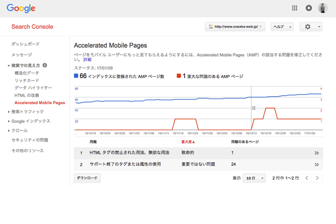Image resolution: width=336 pixels, height=224 pixels.
Task: Open the notifications bell icon
Action: coord(309,8)
